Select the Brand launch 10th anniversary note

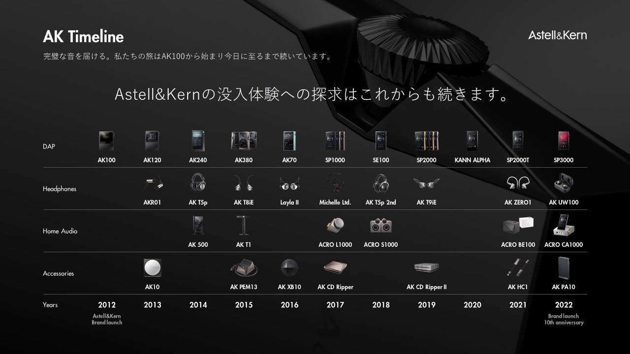(564, 319)
